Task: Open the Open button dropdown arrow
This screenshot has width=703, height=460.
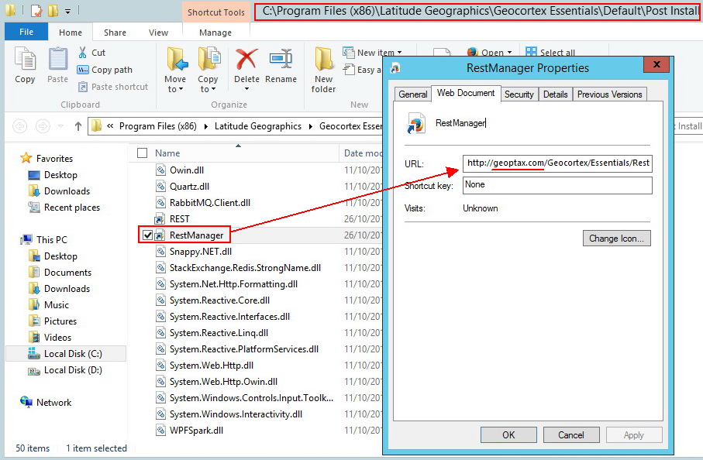Action: pos(509,53)
